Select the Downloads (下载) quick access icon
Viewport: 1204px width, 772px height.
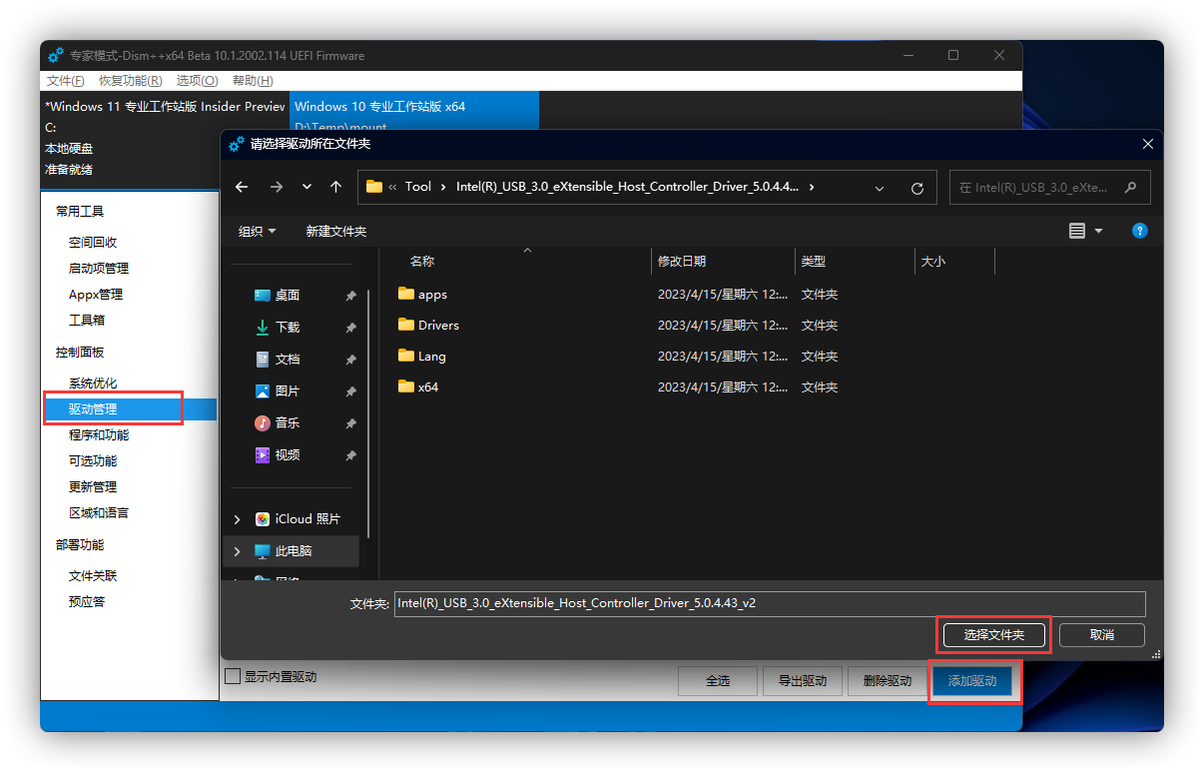pyautogui.click(x=263, y=327)
